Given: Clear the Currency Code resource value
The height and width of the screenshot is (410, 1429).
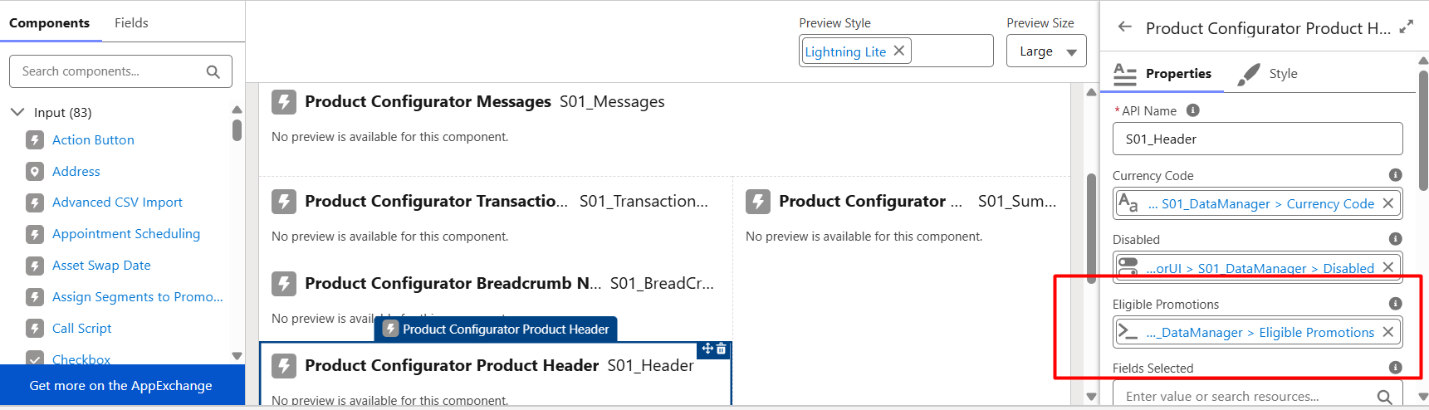Looking at the screenshot, I should click(1387, 203).
